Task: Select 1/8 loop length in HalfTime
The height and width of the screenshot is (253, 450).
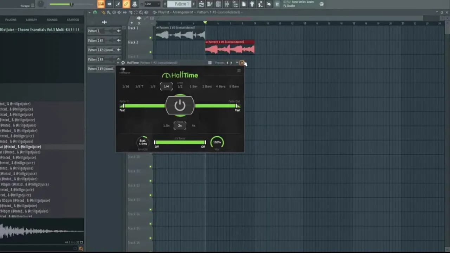Action: click(x=153, y=86)
